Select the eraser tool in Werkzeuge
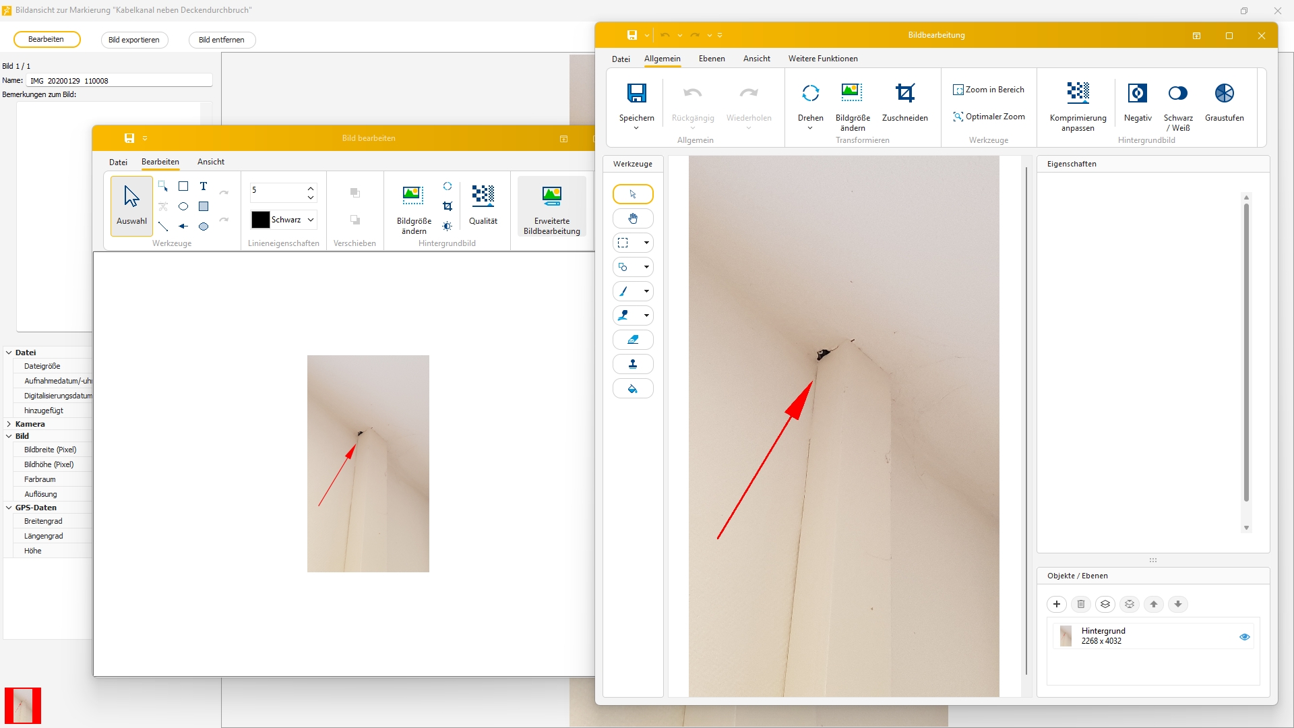Viewport: 1294px width, 728px height. (x=632, y=340)
